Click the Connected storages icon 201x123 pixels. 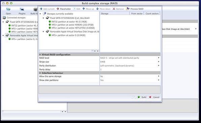point(4,17)
